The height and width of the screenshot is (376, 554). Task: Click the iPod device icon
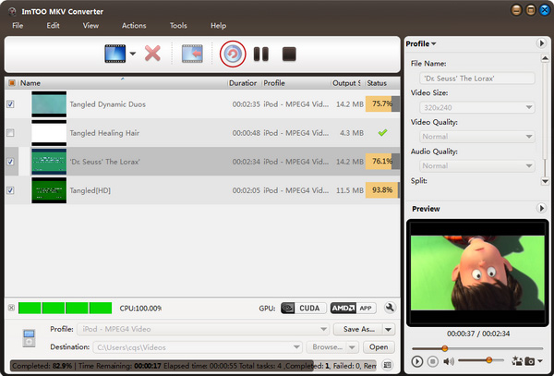[29, 338]
